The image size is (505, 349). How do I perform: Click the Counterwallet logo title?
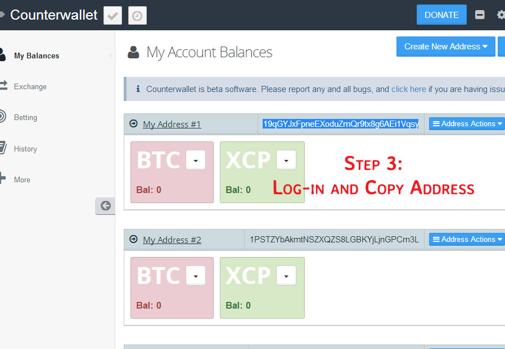pyautogui.click(x=53, y=15)
